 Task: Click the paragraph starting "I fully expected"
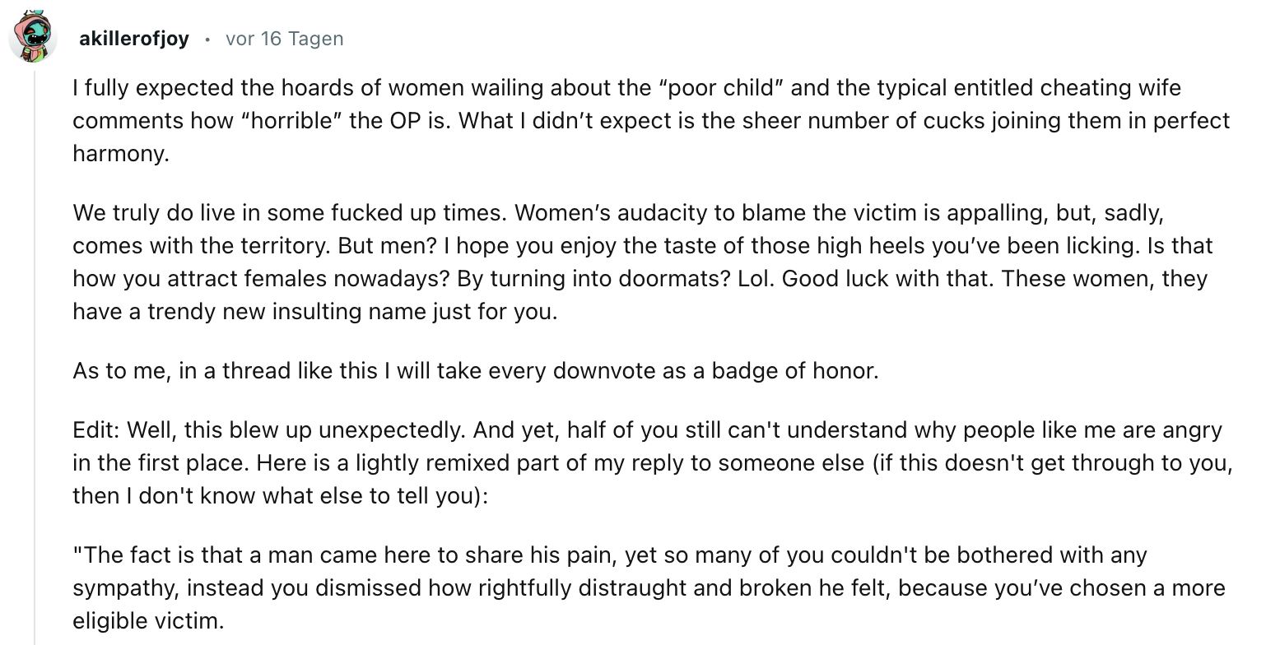coord(651,120)
